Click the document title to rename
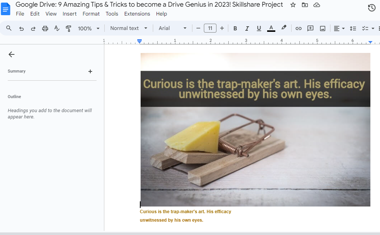The height and width of the screenshot is (235, 380). (x=149, y=4)
